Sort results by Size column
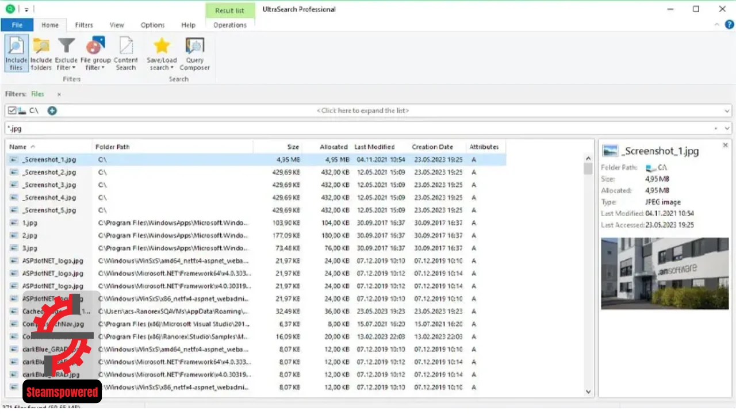 [x=278, y=147]
